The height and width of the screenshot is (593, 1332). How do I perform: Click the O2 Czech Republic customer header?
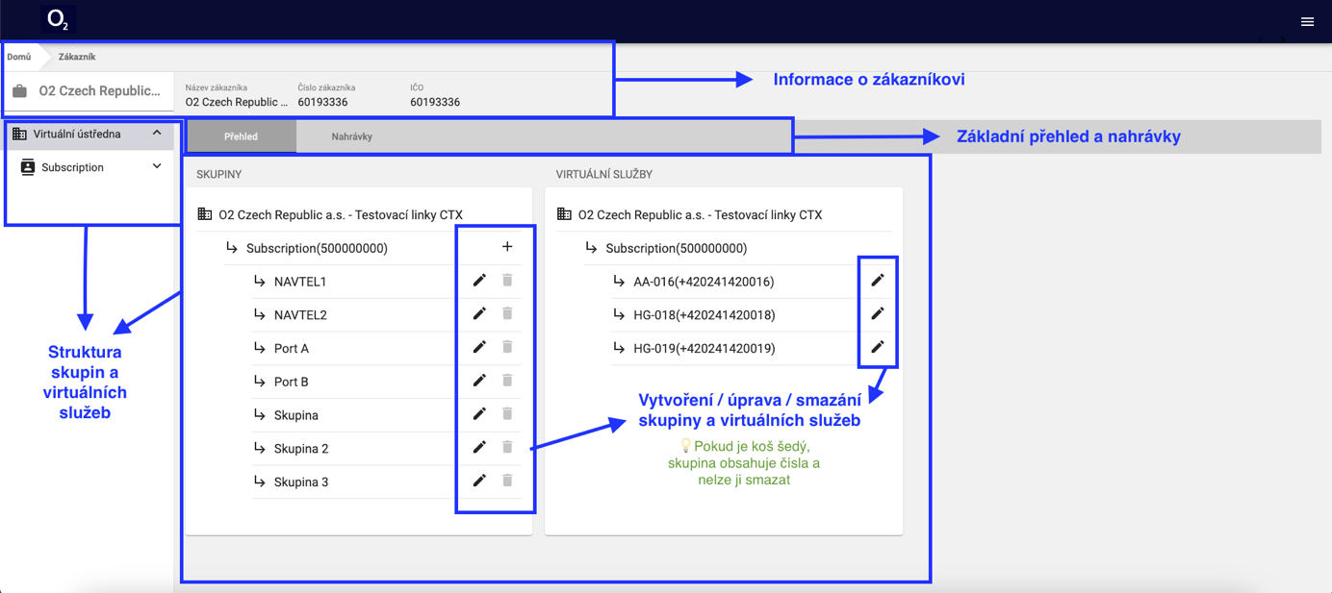[x=98, y=91]
